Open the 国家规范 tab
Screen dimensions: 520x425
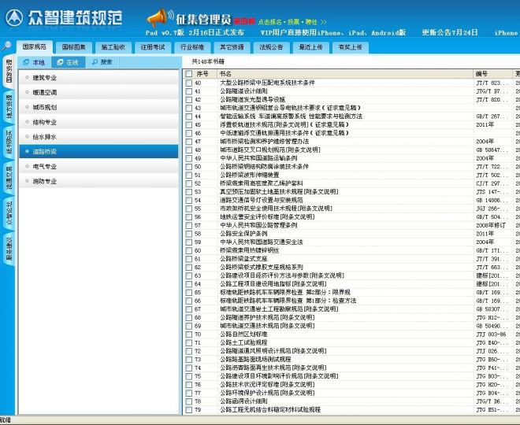coord(35,46)
